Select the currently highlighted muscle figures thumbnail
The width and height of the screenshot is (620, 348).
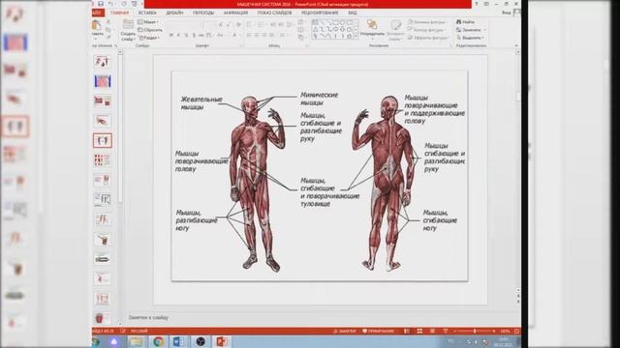point(103,140)
